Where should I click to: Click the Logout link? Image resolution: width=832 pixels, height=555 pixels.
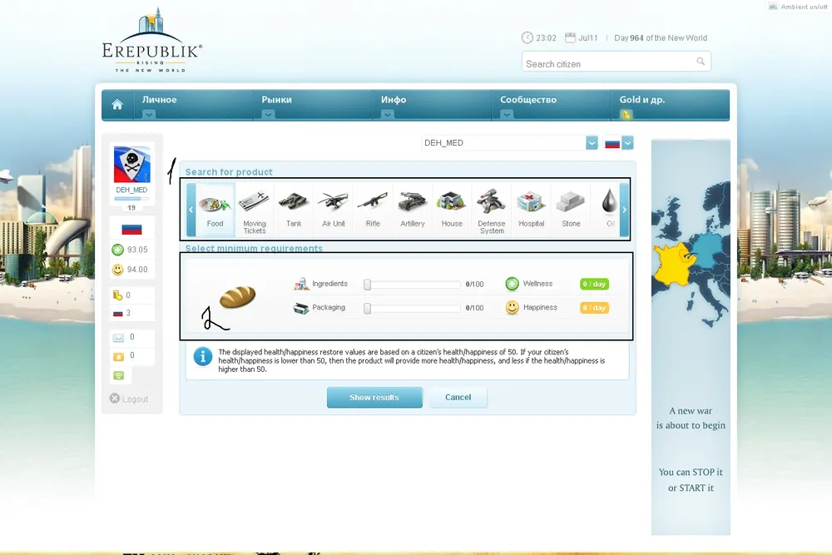click(x=129, y=399)
